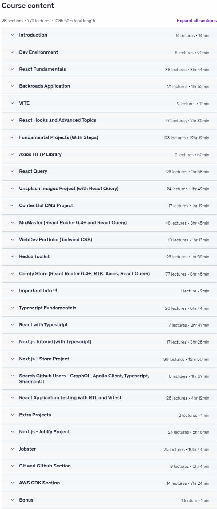Open Typescript Fundamentals title
This screenshot has width=217, height=509.
pyautogui.click(x=48, y=308)
